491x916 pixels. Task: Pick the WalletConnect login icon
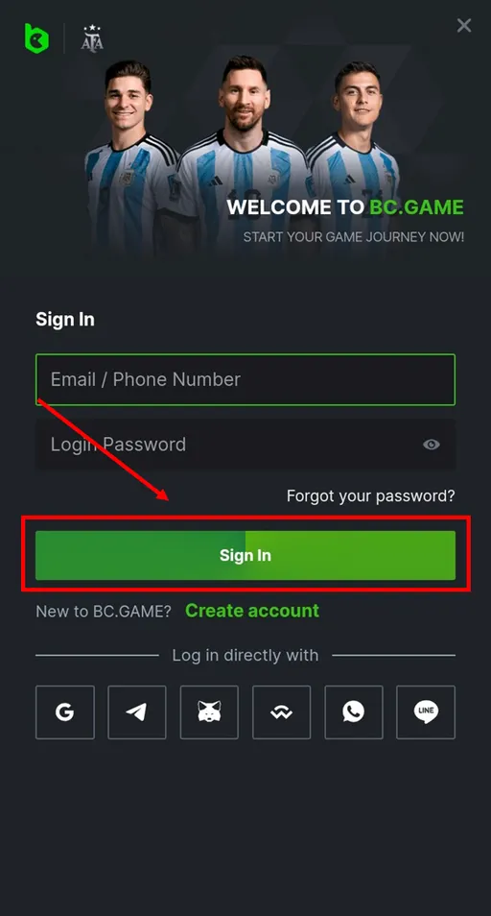point(281,712)
